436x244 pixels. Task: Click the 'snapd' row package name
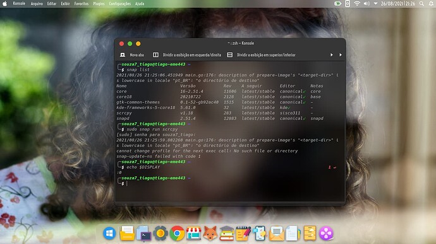tap(123, 119)
